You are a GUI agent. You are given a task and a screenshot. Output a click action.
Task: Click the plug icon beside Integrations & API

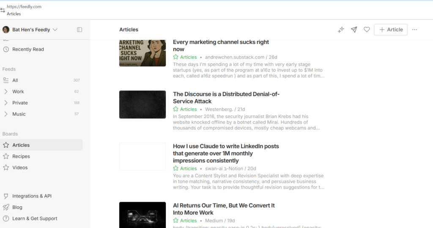pyautogui.click(x=6, y=196)
